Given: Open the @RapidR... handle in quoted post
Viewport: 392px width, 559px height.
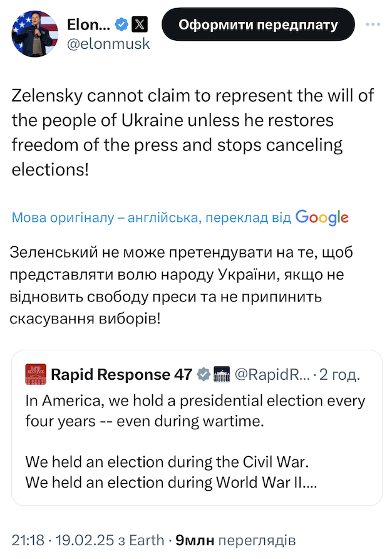Looking at the screenshot, I should pos(272,374).
